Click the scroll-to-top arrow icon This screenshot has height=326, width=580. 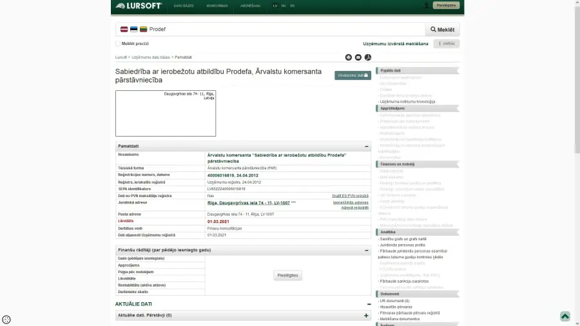[565, 316]
